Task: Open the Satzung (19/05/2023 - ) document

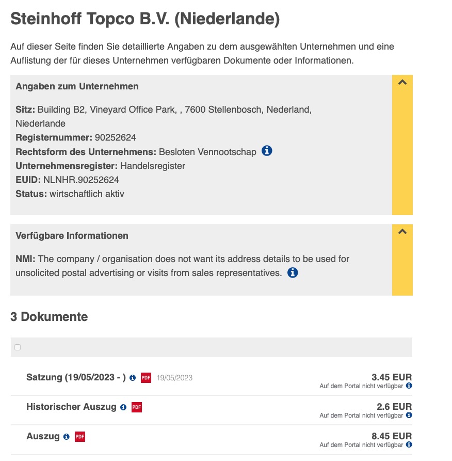Action: pyautogui.click(x=76, y=377)
